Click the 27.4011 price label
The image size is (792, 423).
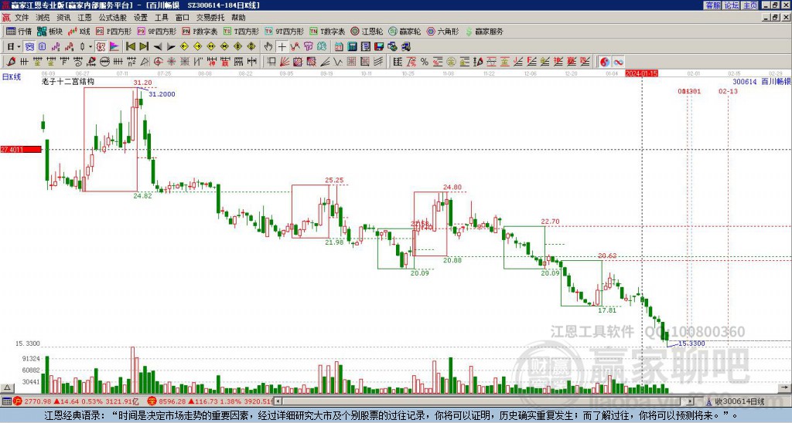tap(21, 150)
